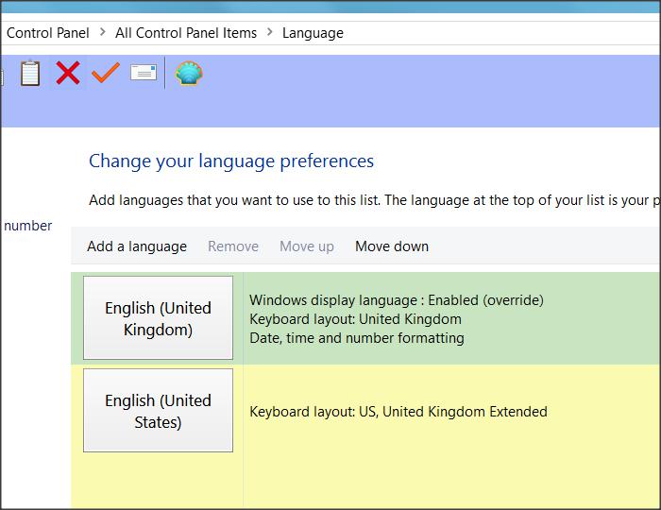Click the Classic Shell seashell icon
Image resolution: width=661 pixels, height=510 pixels.
click(189, 73)
